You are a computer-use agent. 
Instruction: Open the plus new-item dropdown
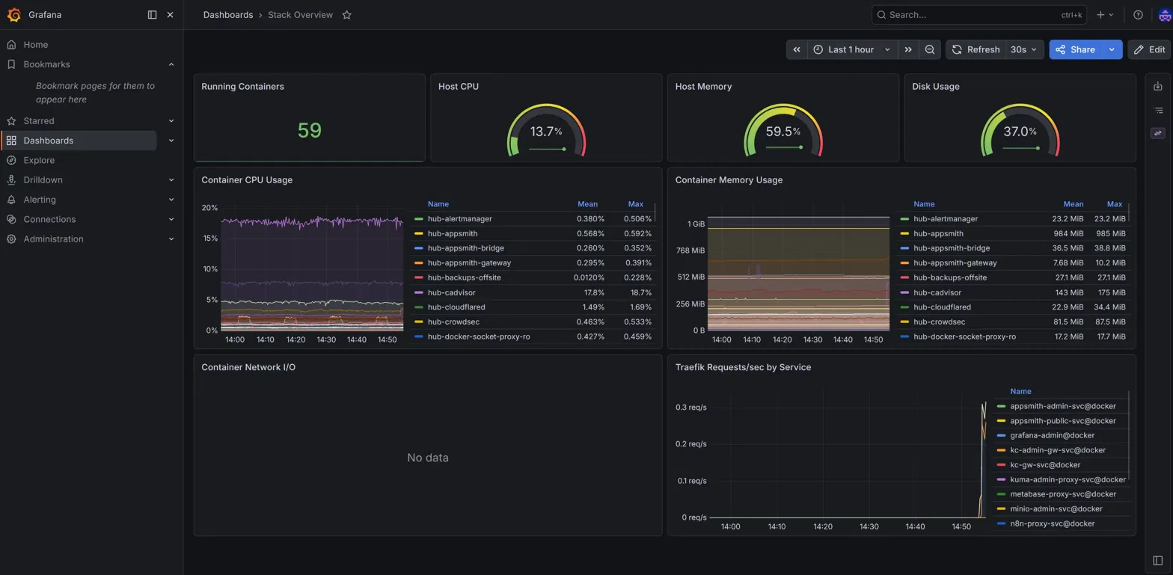pos(1105,15)
